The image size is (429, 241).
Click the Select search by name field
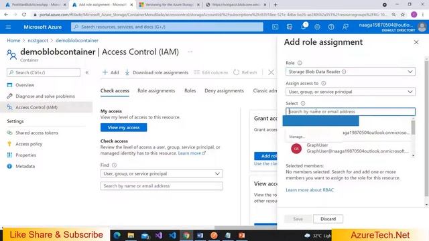point(351,112)
